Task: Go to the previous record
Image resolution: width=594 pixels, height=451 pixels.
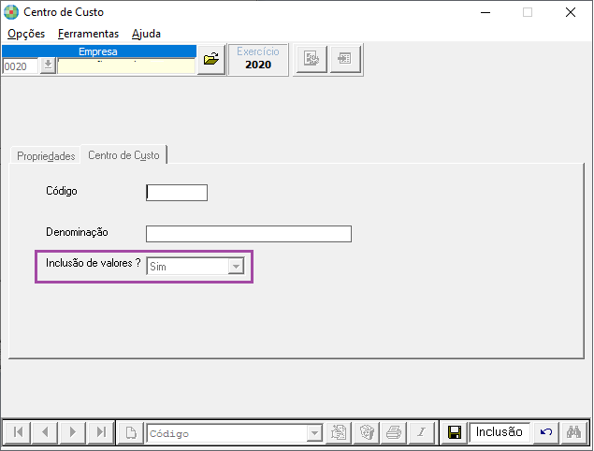Action: (45, 432)
